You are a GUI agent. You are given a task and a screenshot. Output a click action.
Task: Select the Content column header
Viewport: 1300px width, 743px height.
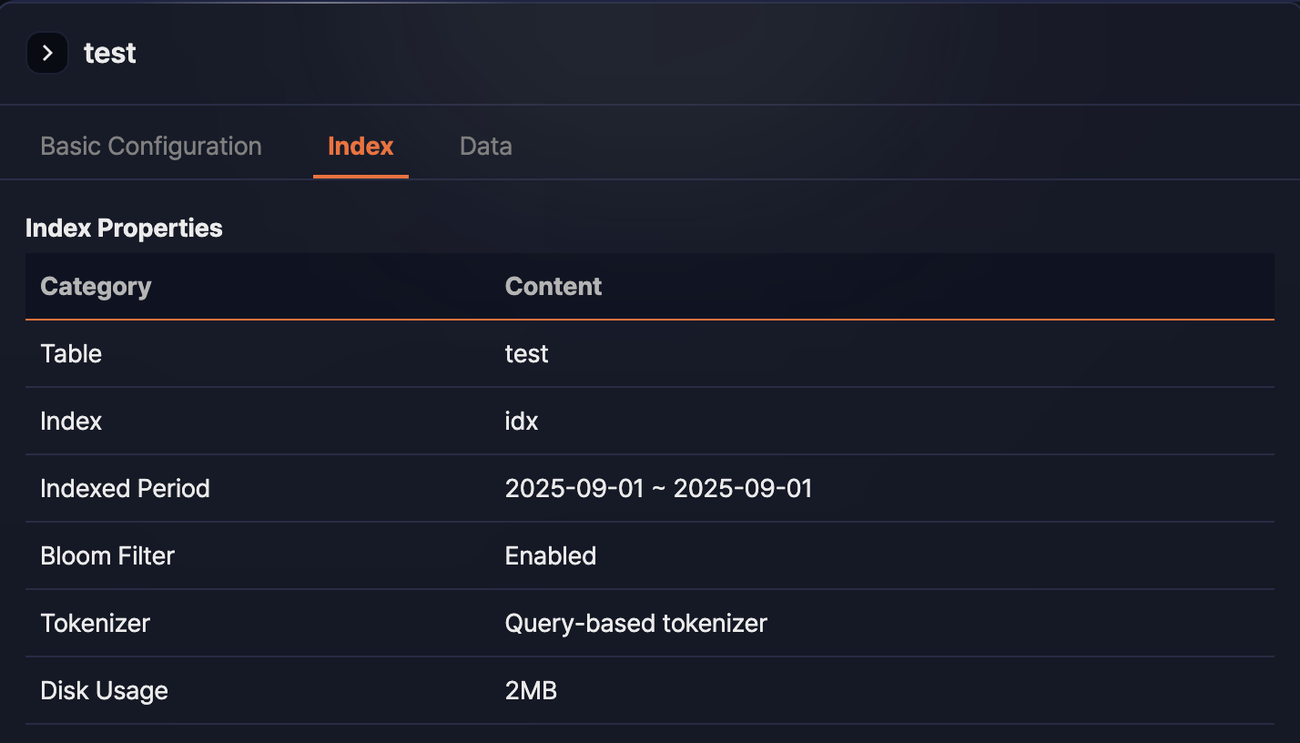coord(553,286)
